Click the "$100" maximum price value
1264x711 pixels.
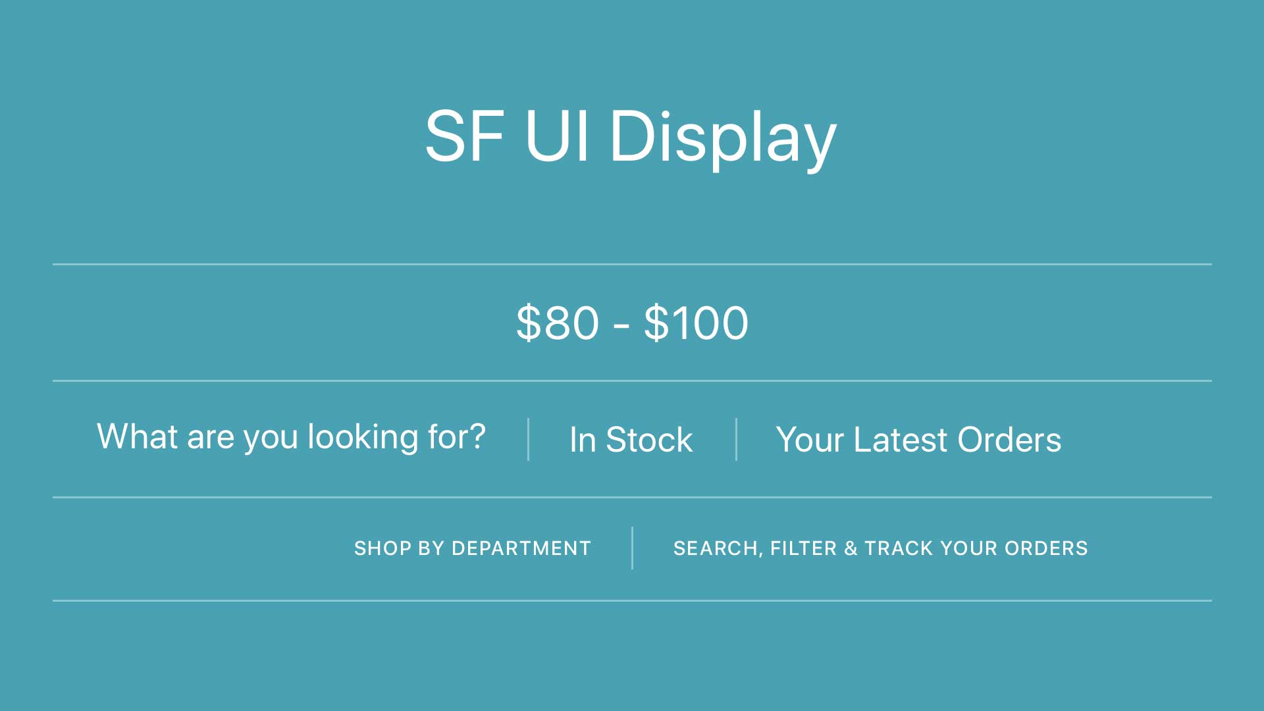(696, 323)
